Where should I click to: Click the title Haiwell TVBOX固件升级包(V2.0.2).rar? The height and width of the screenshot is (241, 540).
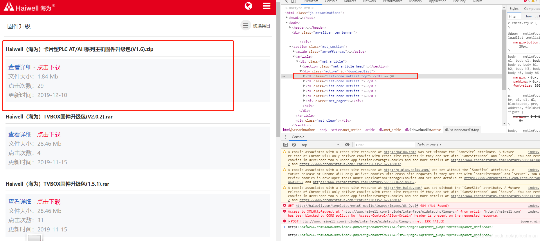tap(59, 117)
